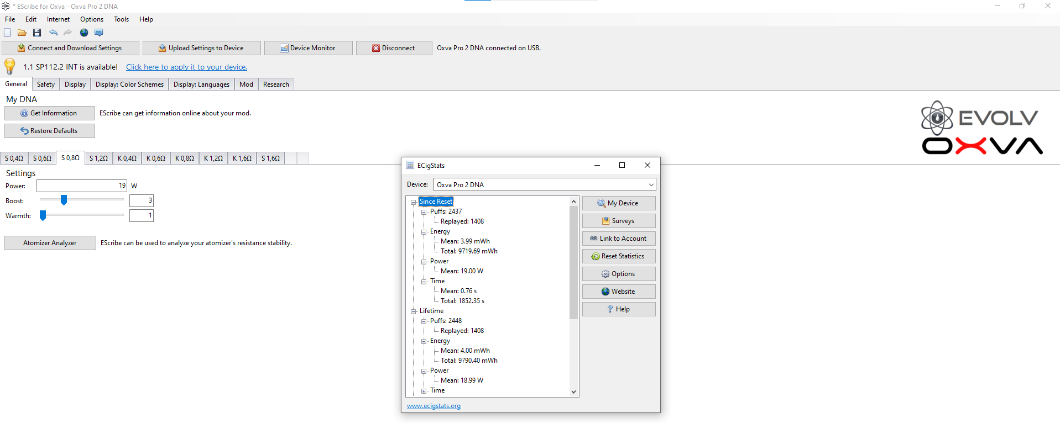Screen dimensions: 1060x429
Task: Select the S 1,2Ω profile tab
Action: pos(98,158)
